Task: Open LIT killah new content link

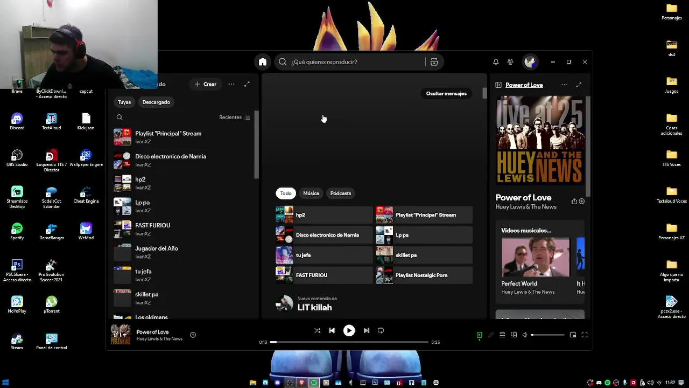Action: pos(314,307)
